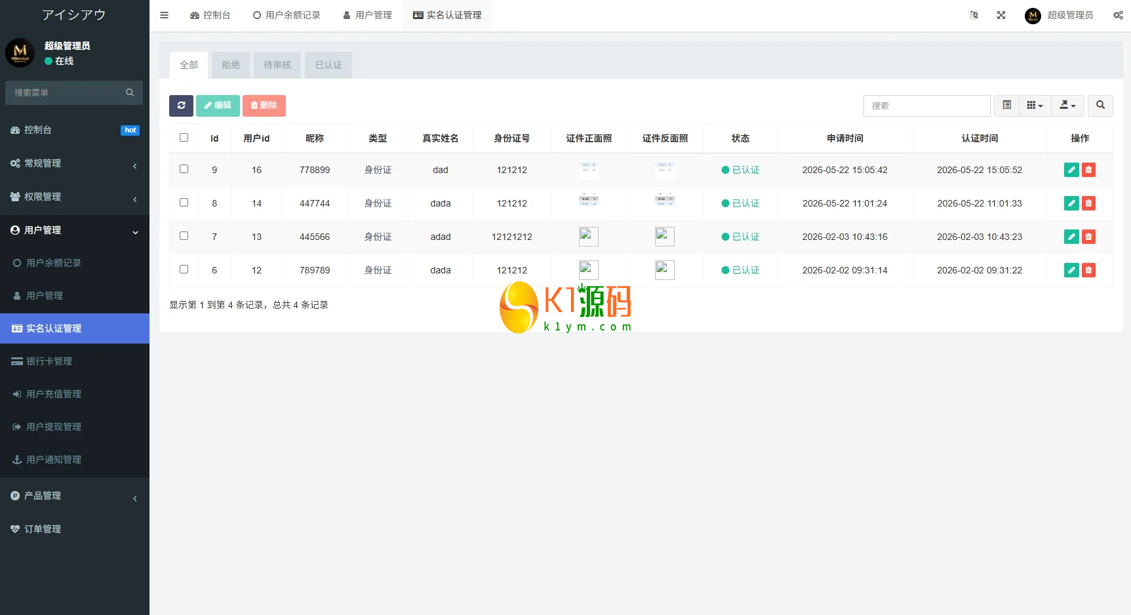Click the 搜索菜单 sidebar search field
This screenshot has width=1131, height=615.
(74, 92)
